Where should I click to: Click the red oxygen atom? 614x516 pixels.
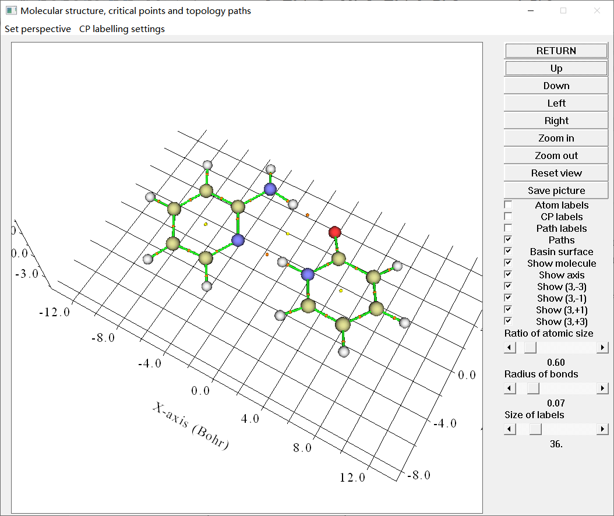(335, 232)
